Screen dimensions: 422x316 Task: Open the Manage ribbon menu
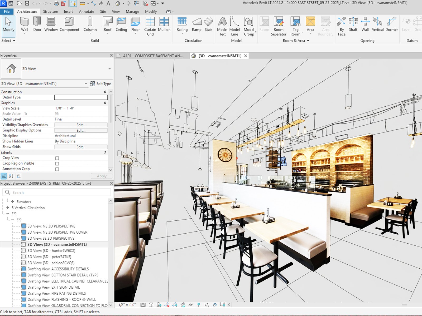tap(132, 12)
